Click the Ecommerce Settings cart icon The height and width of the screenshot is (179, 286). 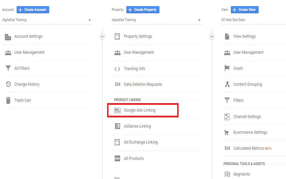pos(227,132)
